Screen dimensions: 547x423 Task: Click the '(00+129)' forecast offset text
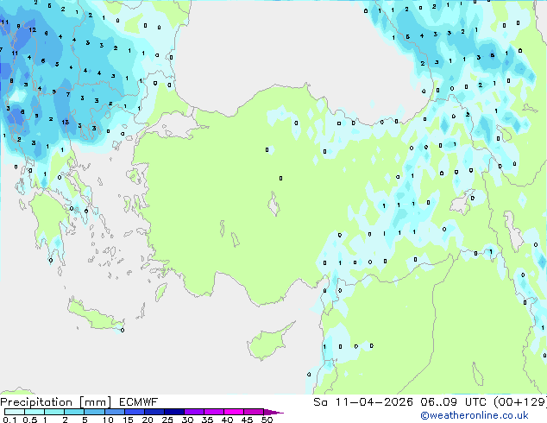click(x=520, y=402)
